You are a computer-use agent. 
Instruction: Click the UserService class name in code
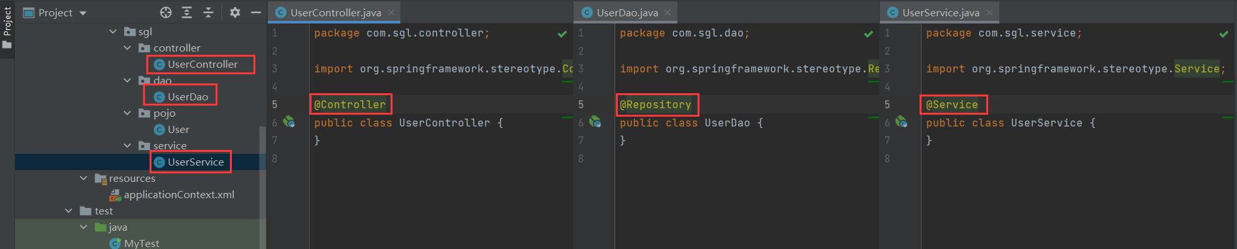[1047, 123]
